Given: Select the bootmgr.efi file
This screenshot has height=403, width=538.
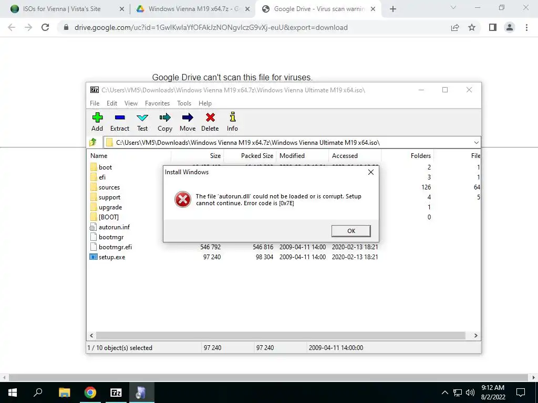Looking at the screenshot, I should click(x=115, y=247).
